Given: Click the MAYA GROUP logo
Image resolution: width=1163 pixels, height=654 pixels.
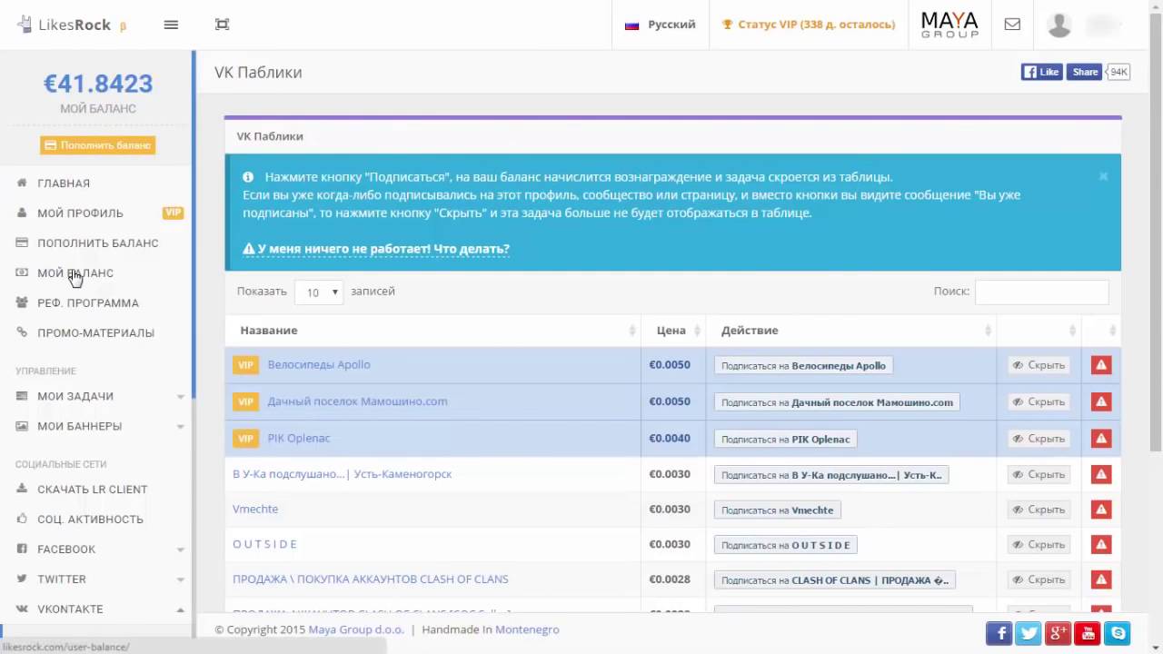Looking at the screenshot, I should point(949,25).
